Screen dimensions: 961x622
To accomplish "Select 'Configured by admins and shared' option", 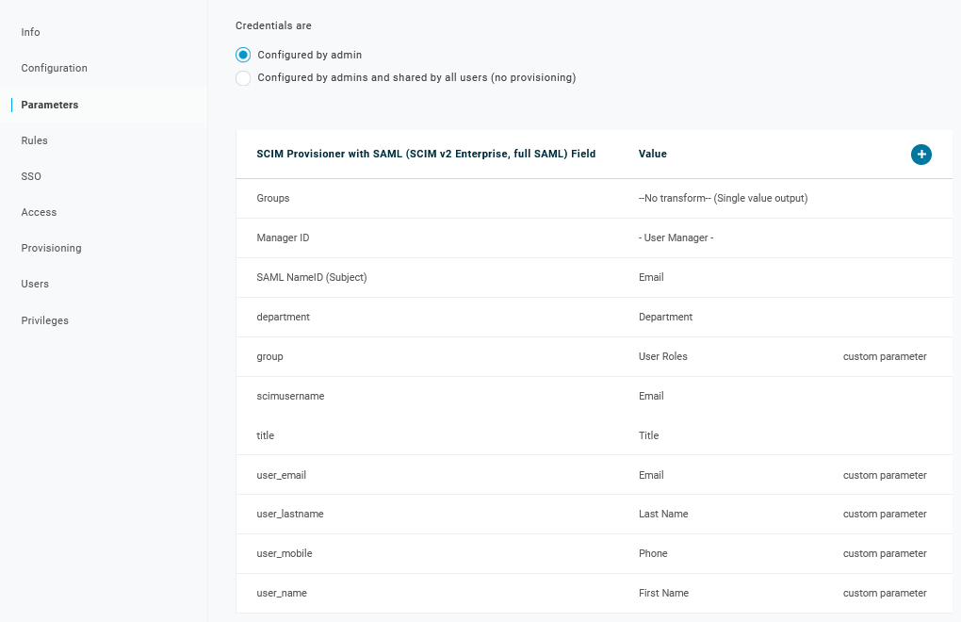I will pyautogui.click(x=243, y=78).
